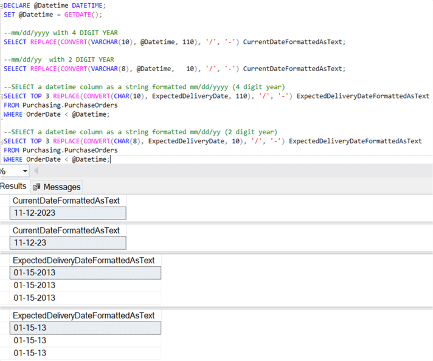The height and width of the screenshot is (361, 433).
Task: Select the last 01-15-2013 result row
Action: pyautogui.click(x=86, y=298)
